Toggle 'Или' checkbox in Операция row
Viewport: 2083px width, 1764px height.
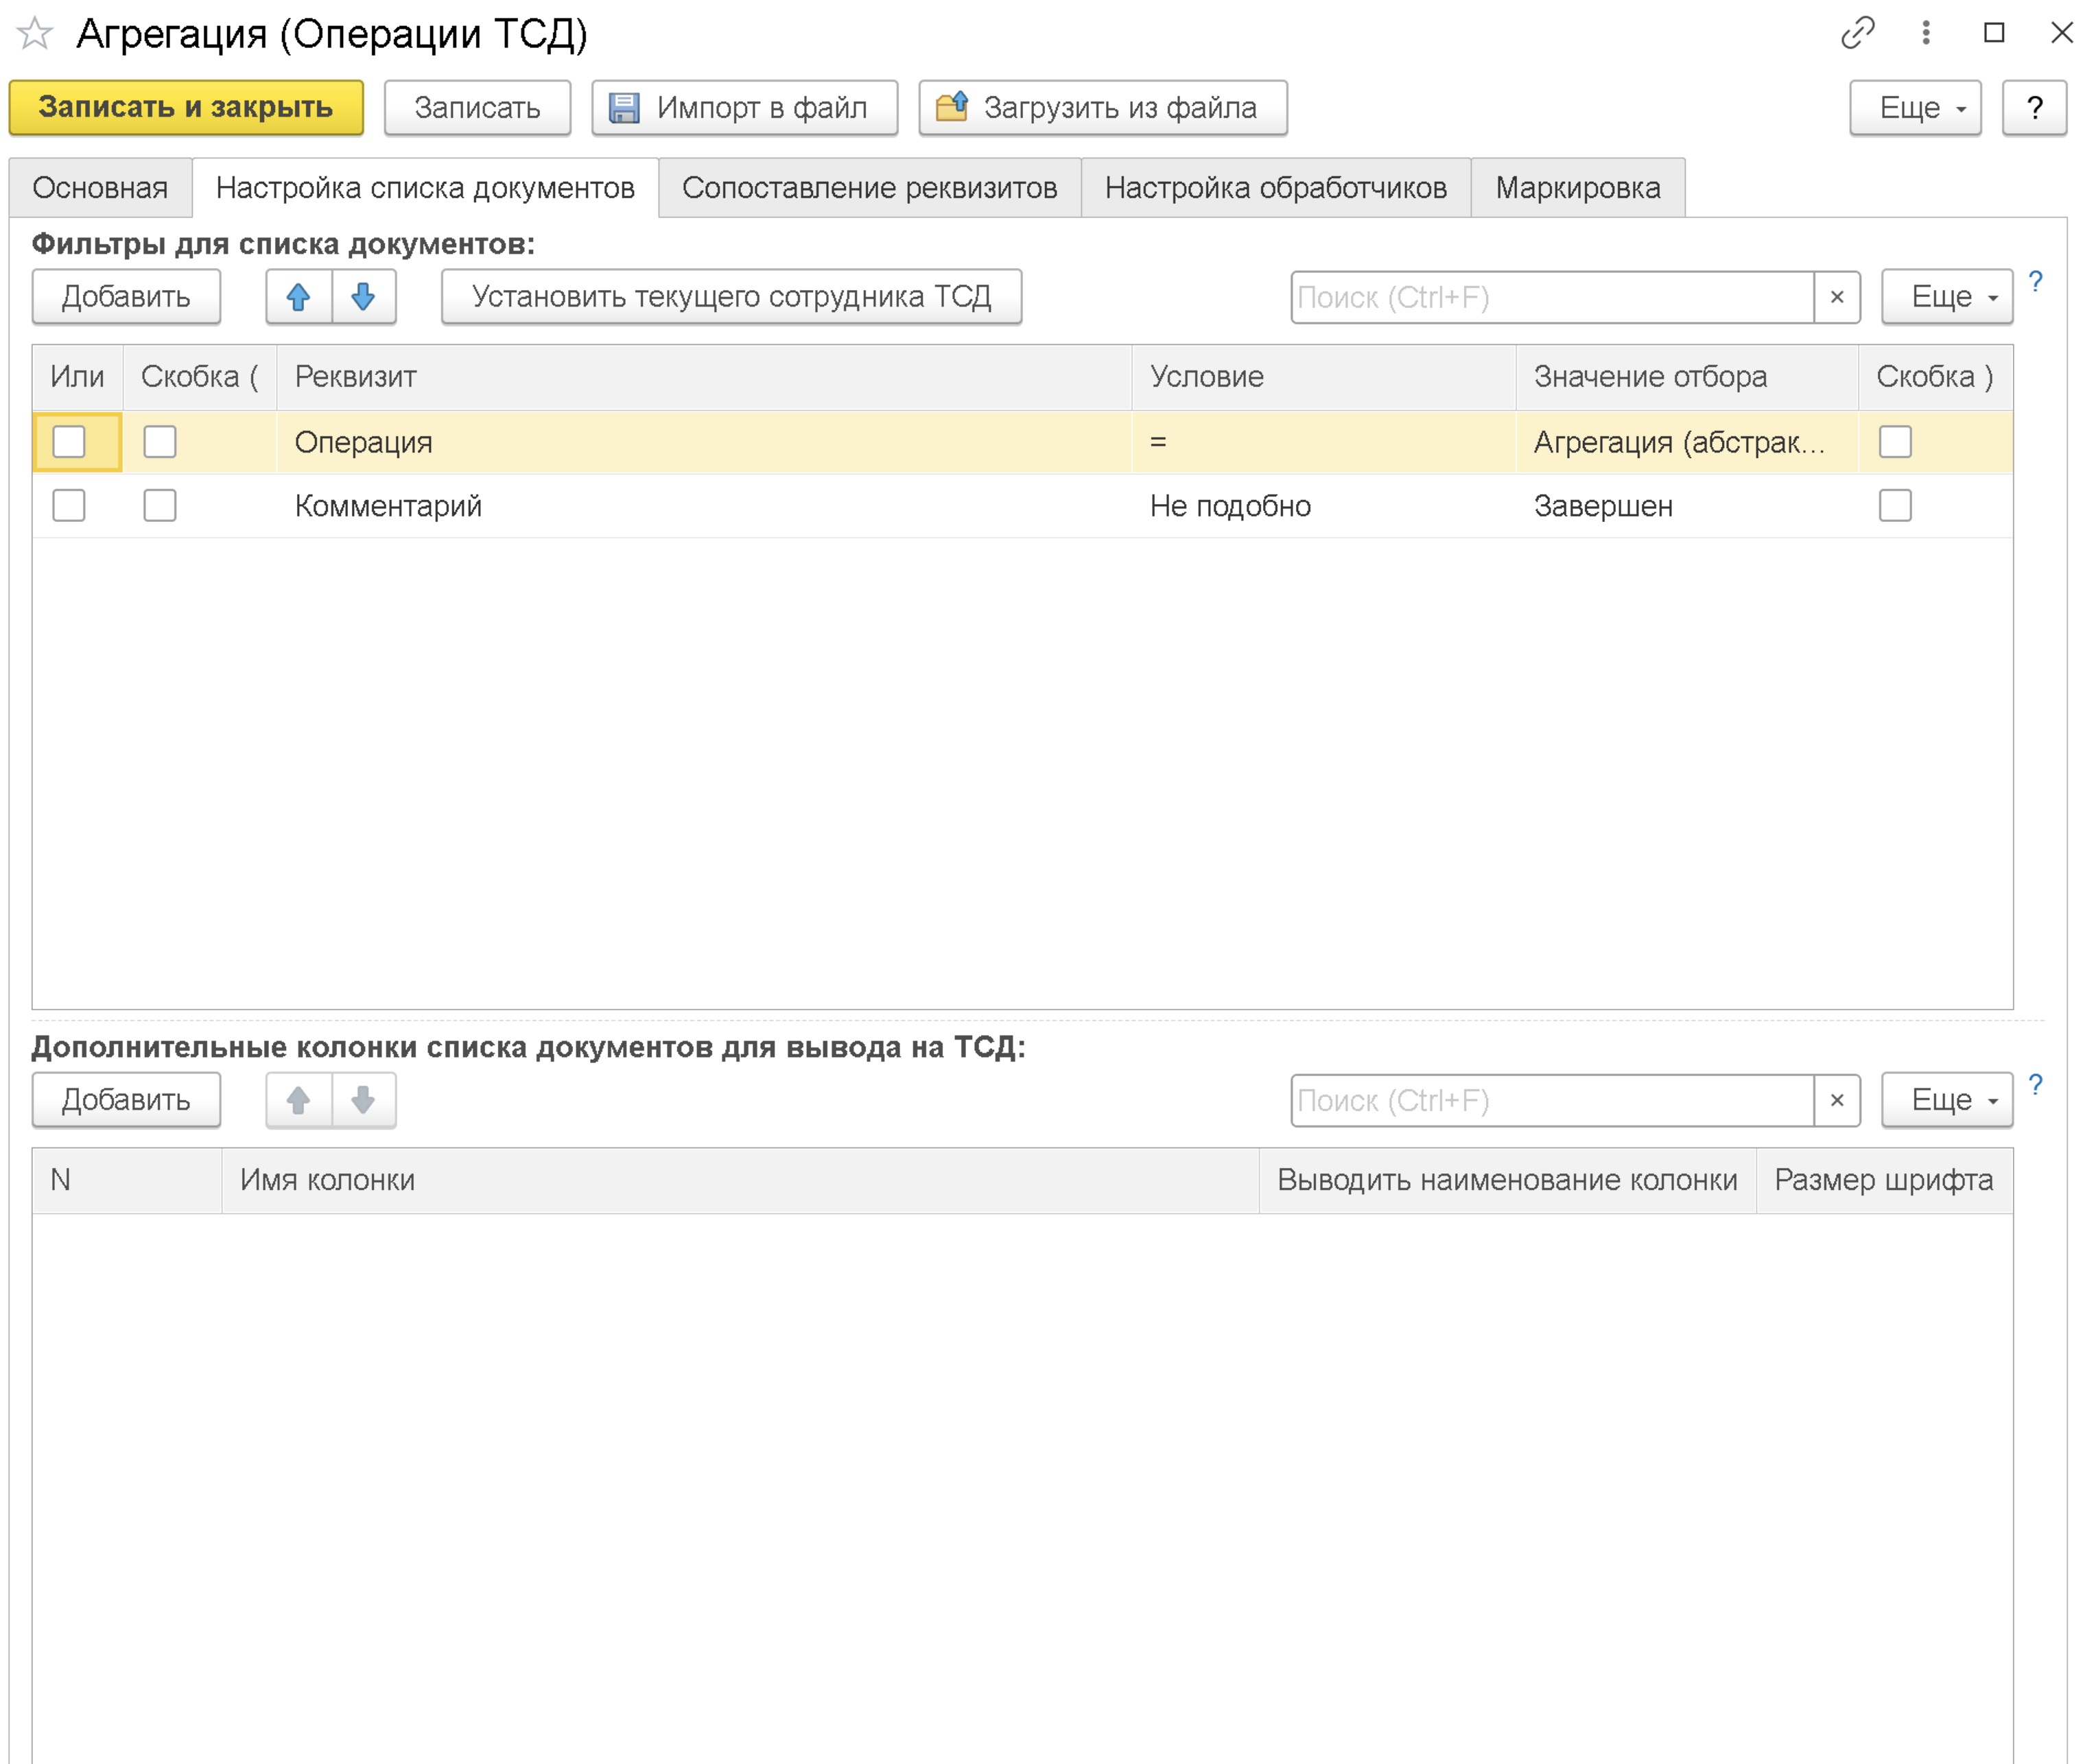(x=69, y=441)
